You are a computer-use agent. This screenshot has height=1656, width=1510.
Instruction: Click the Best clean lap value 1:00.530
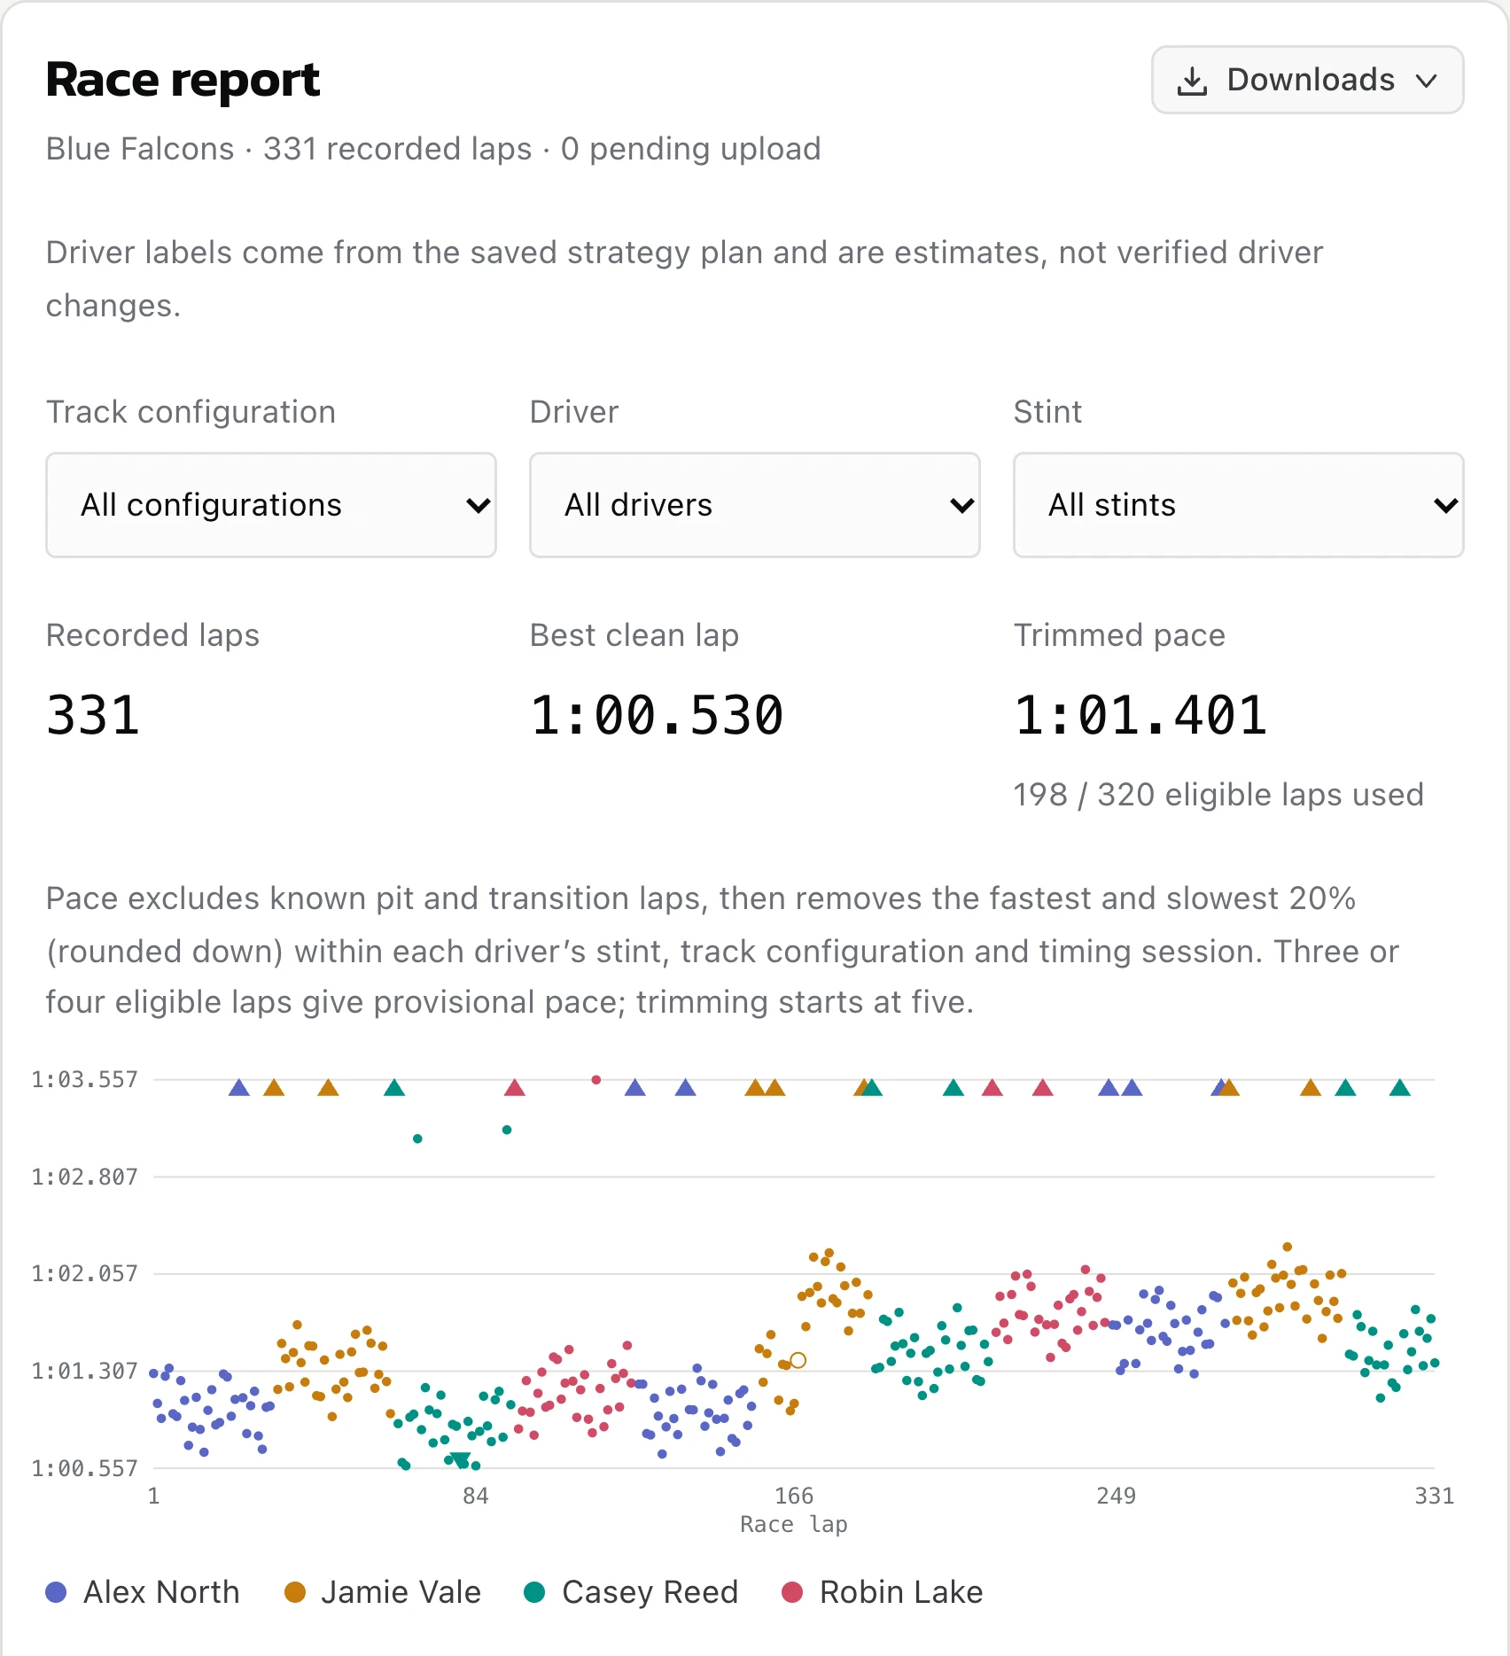657,715
